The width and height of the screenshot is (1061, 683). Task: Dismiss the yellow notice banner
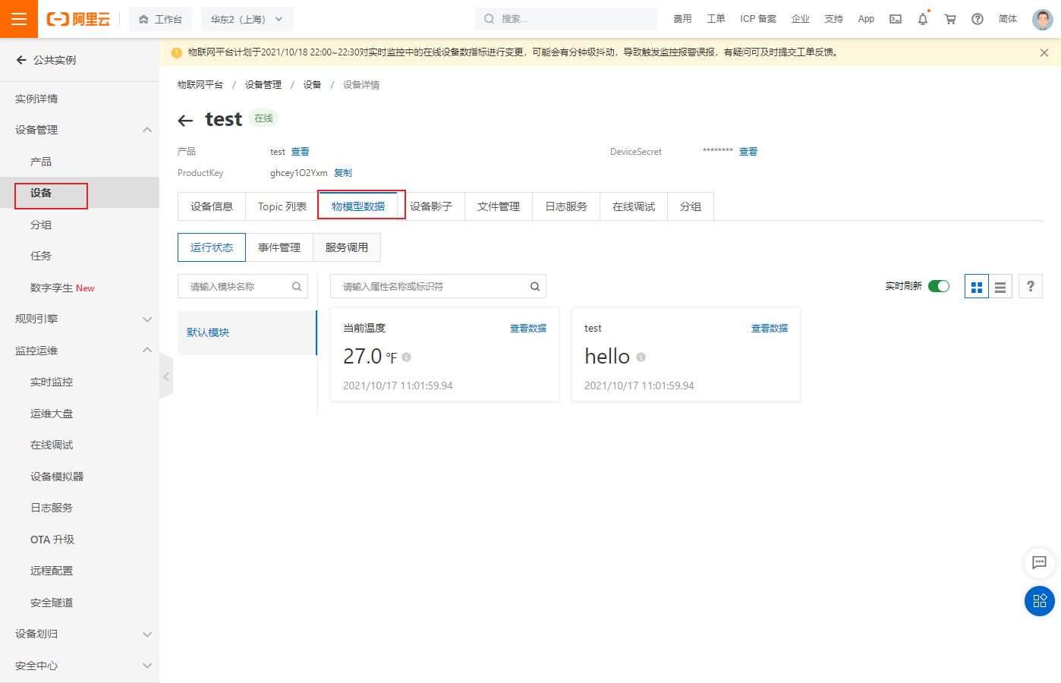click(1044, 52)
